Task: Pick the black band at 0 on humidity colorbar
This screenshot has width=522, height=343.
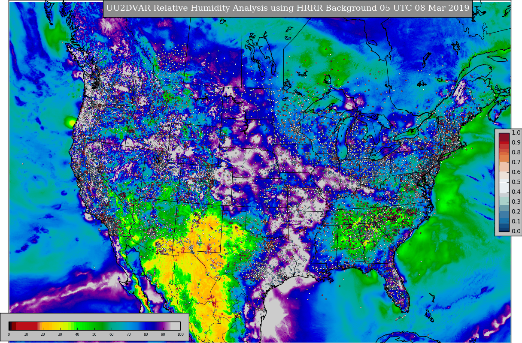Action: (10, 326)
